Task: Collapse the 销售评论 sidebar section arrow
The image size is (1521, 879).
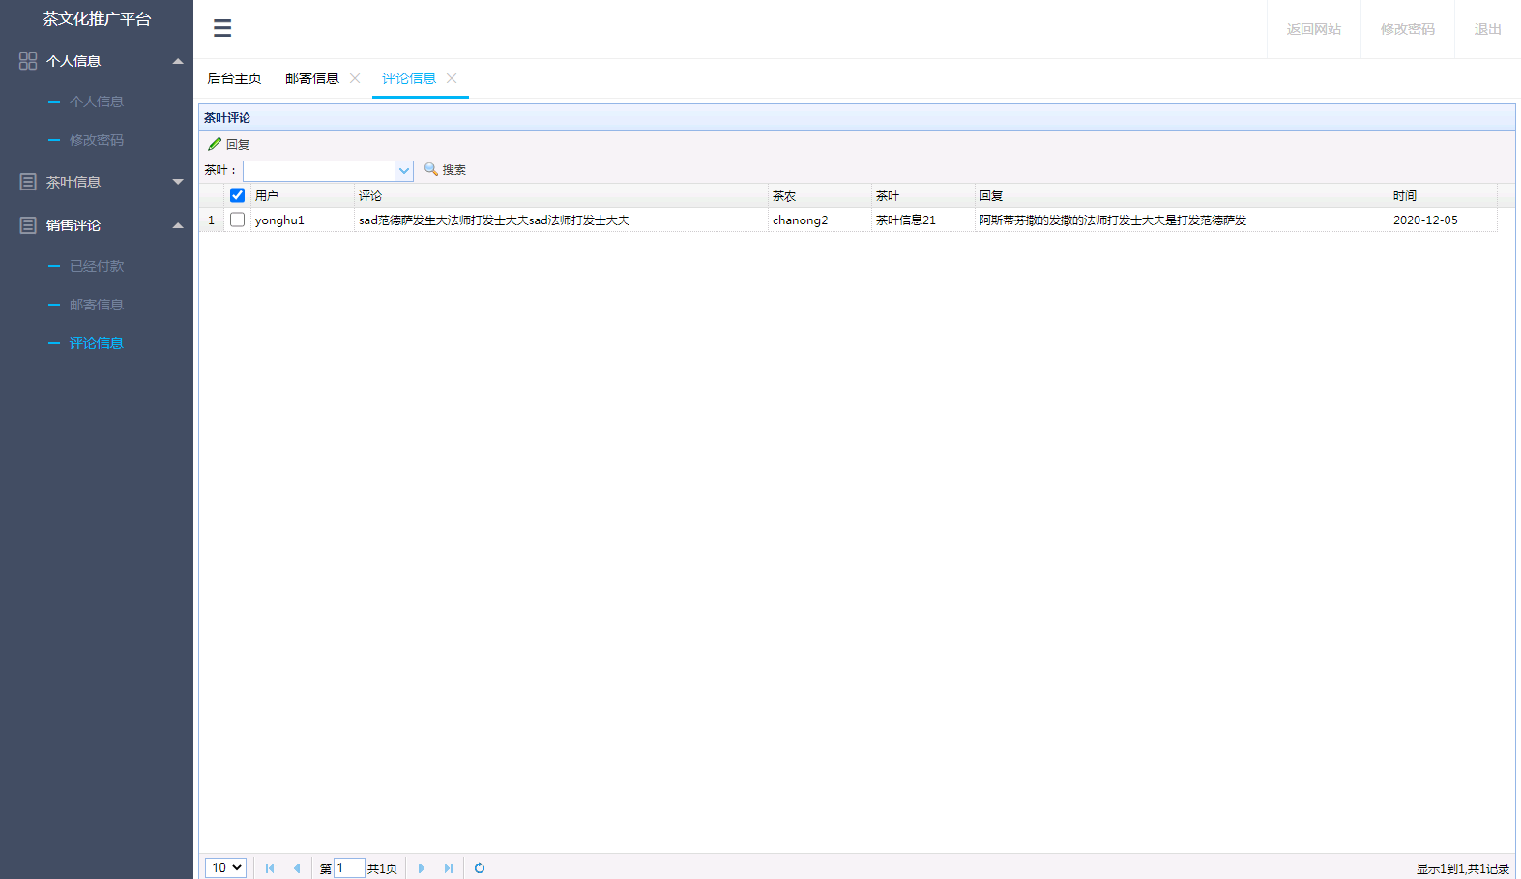Action: [178, 225]
